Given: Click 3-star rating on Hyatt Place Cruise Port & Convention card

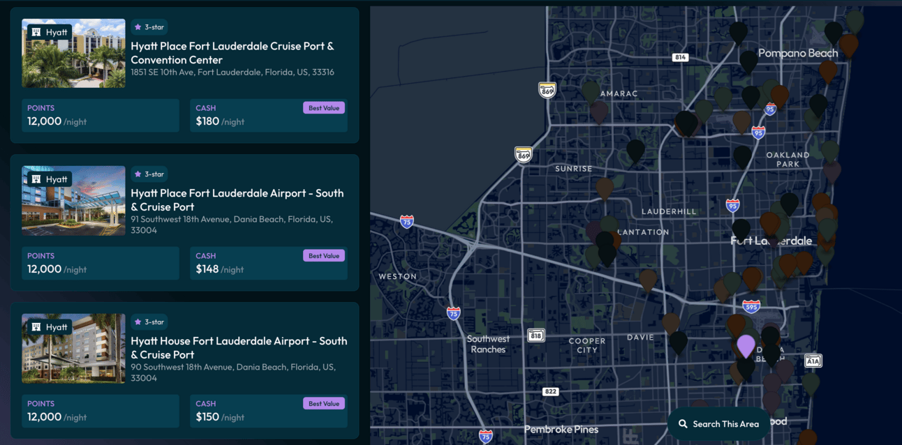Looking at the screenshot, I should click(x=149, y=27).
